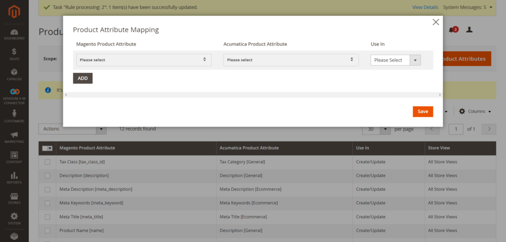The width and height of the screenshot is (506, 242).
Task: Tick the Description [description] row checkbox
Action: [x=47, y=175]
